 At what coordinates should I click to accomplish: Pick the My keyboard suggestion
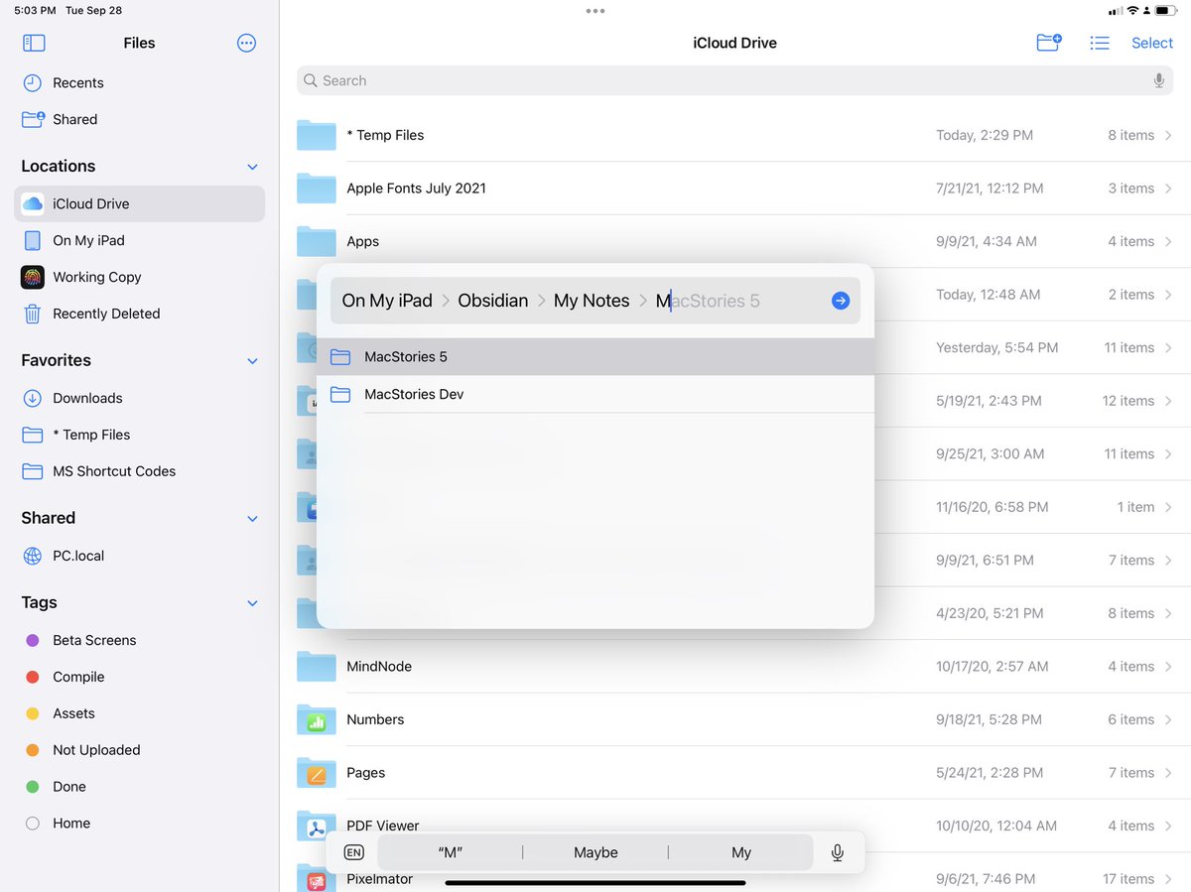(741, 852)
